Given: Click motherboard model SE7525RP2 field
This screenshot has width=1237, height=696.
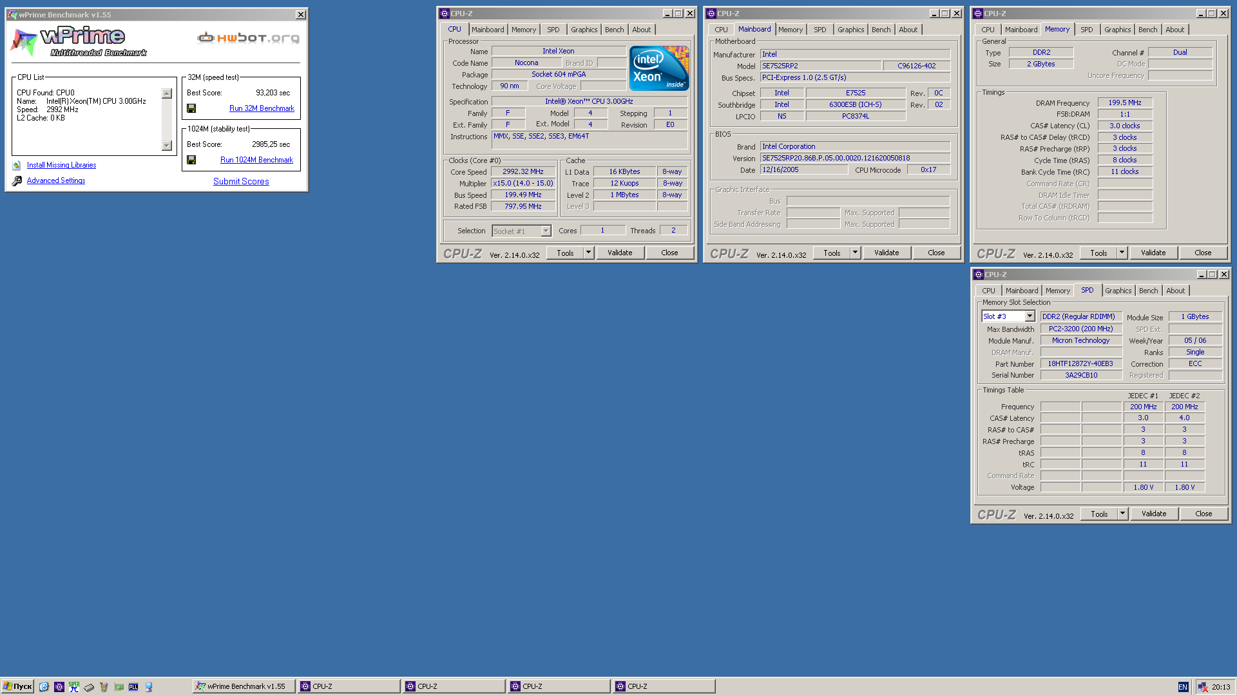Looking at the screenshot, I should [x=820, y=66].
